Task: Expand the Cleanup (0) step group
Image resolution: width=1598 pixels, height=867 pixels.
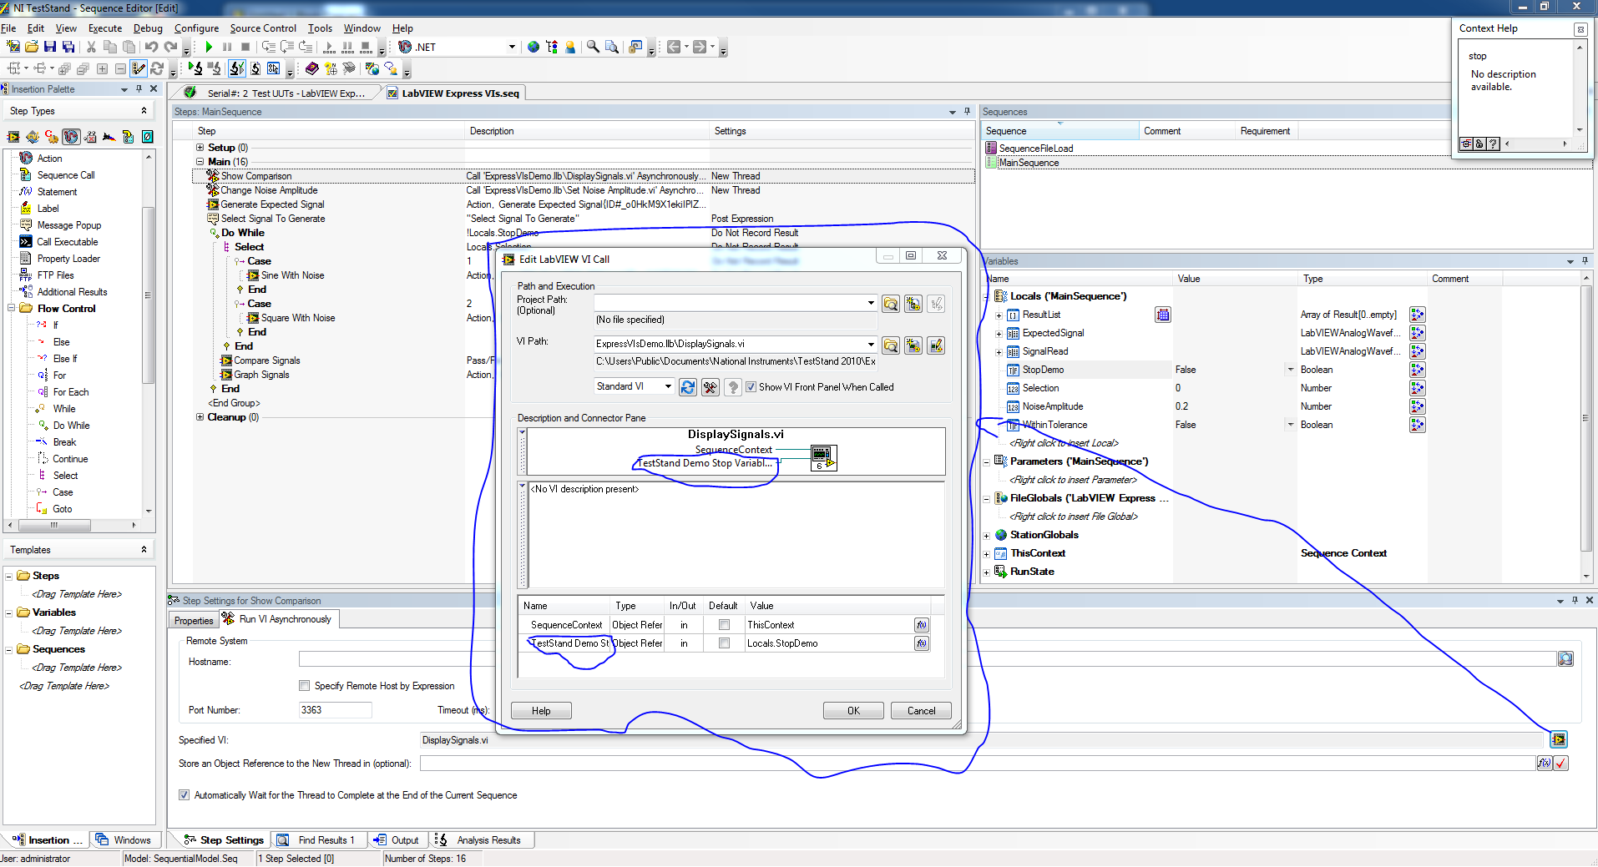Action: coord(200,417)
